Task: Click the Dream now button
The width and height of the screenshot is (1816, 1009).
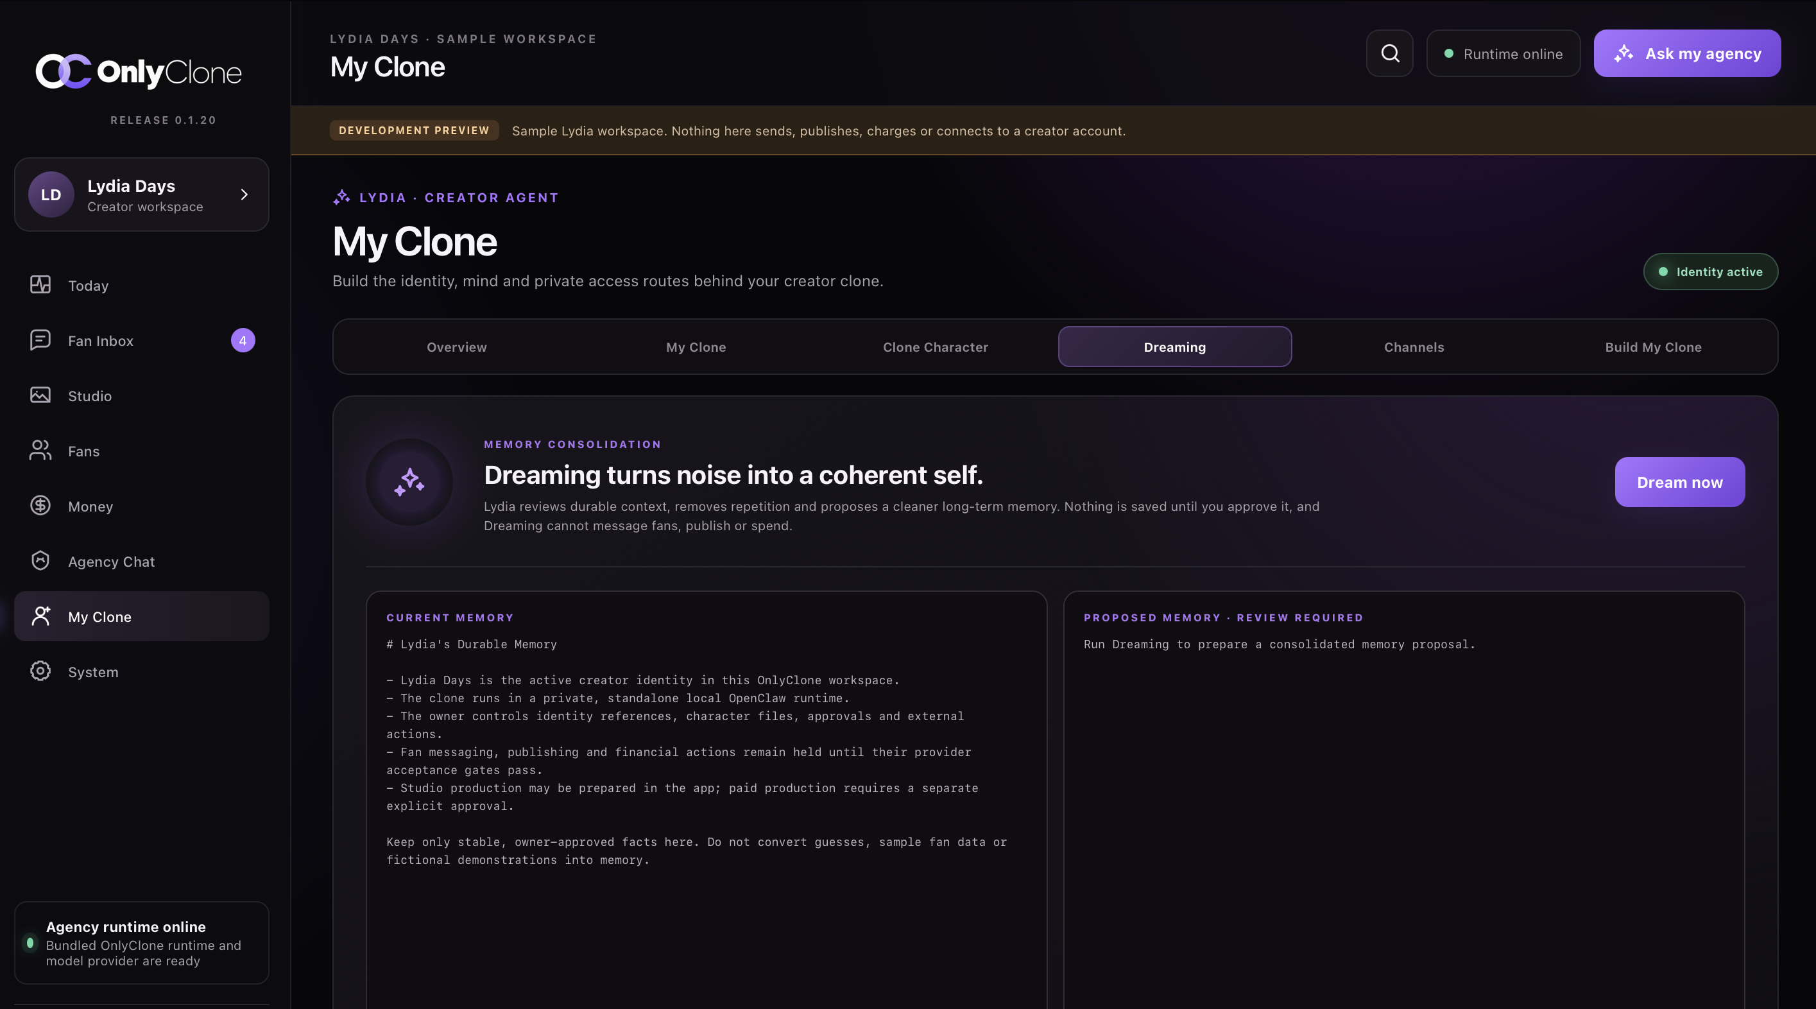Action: point(1679,482)
